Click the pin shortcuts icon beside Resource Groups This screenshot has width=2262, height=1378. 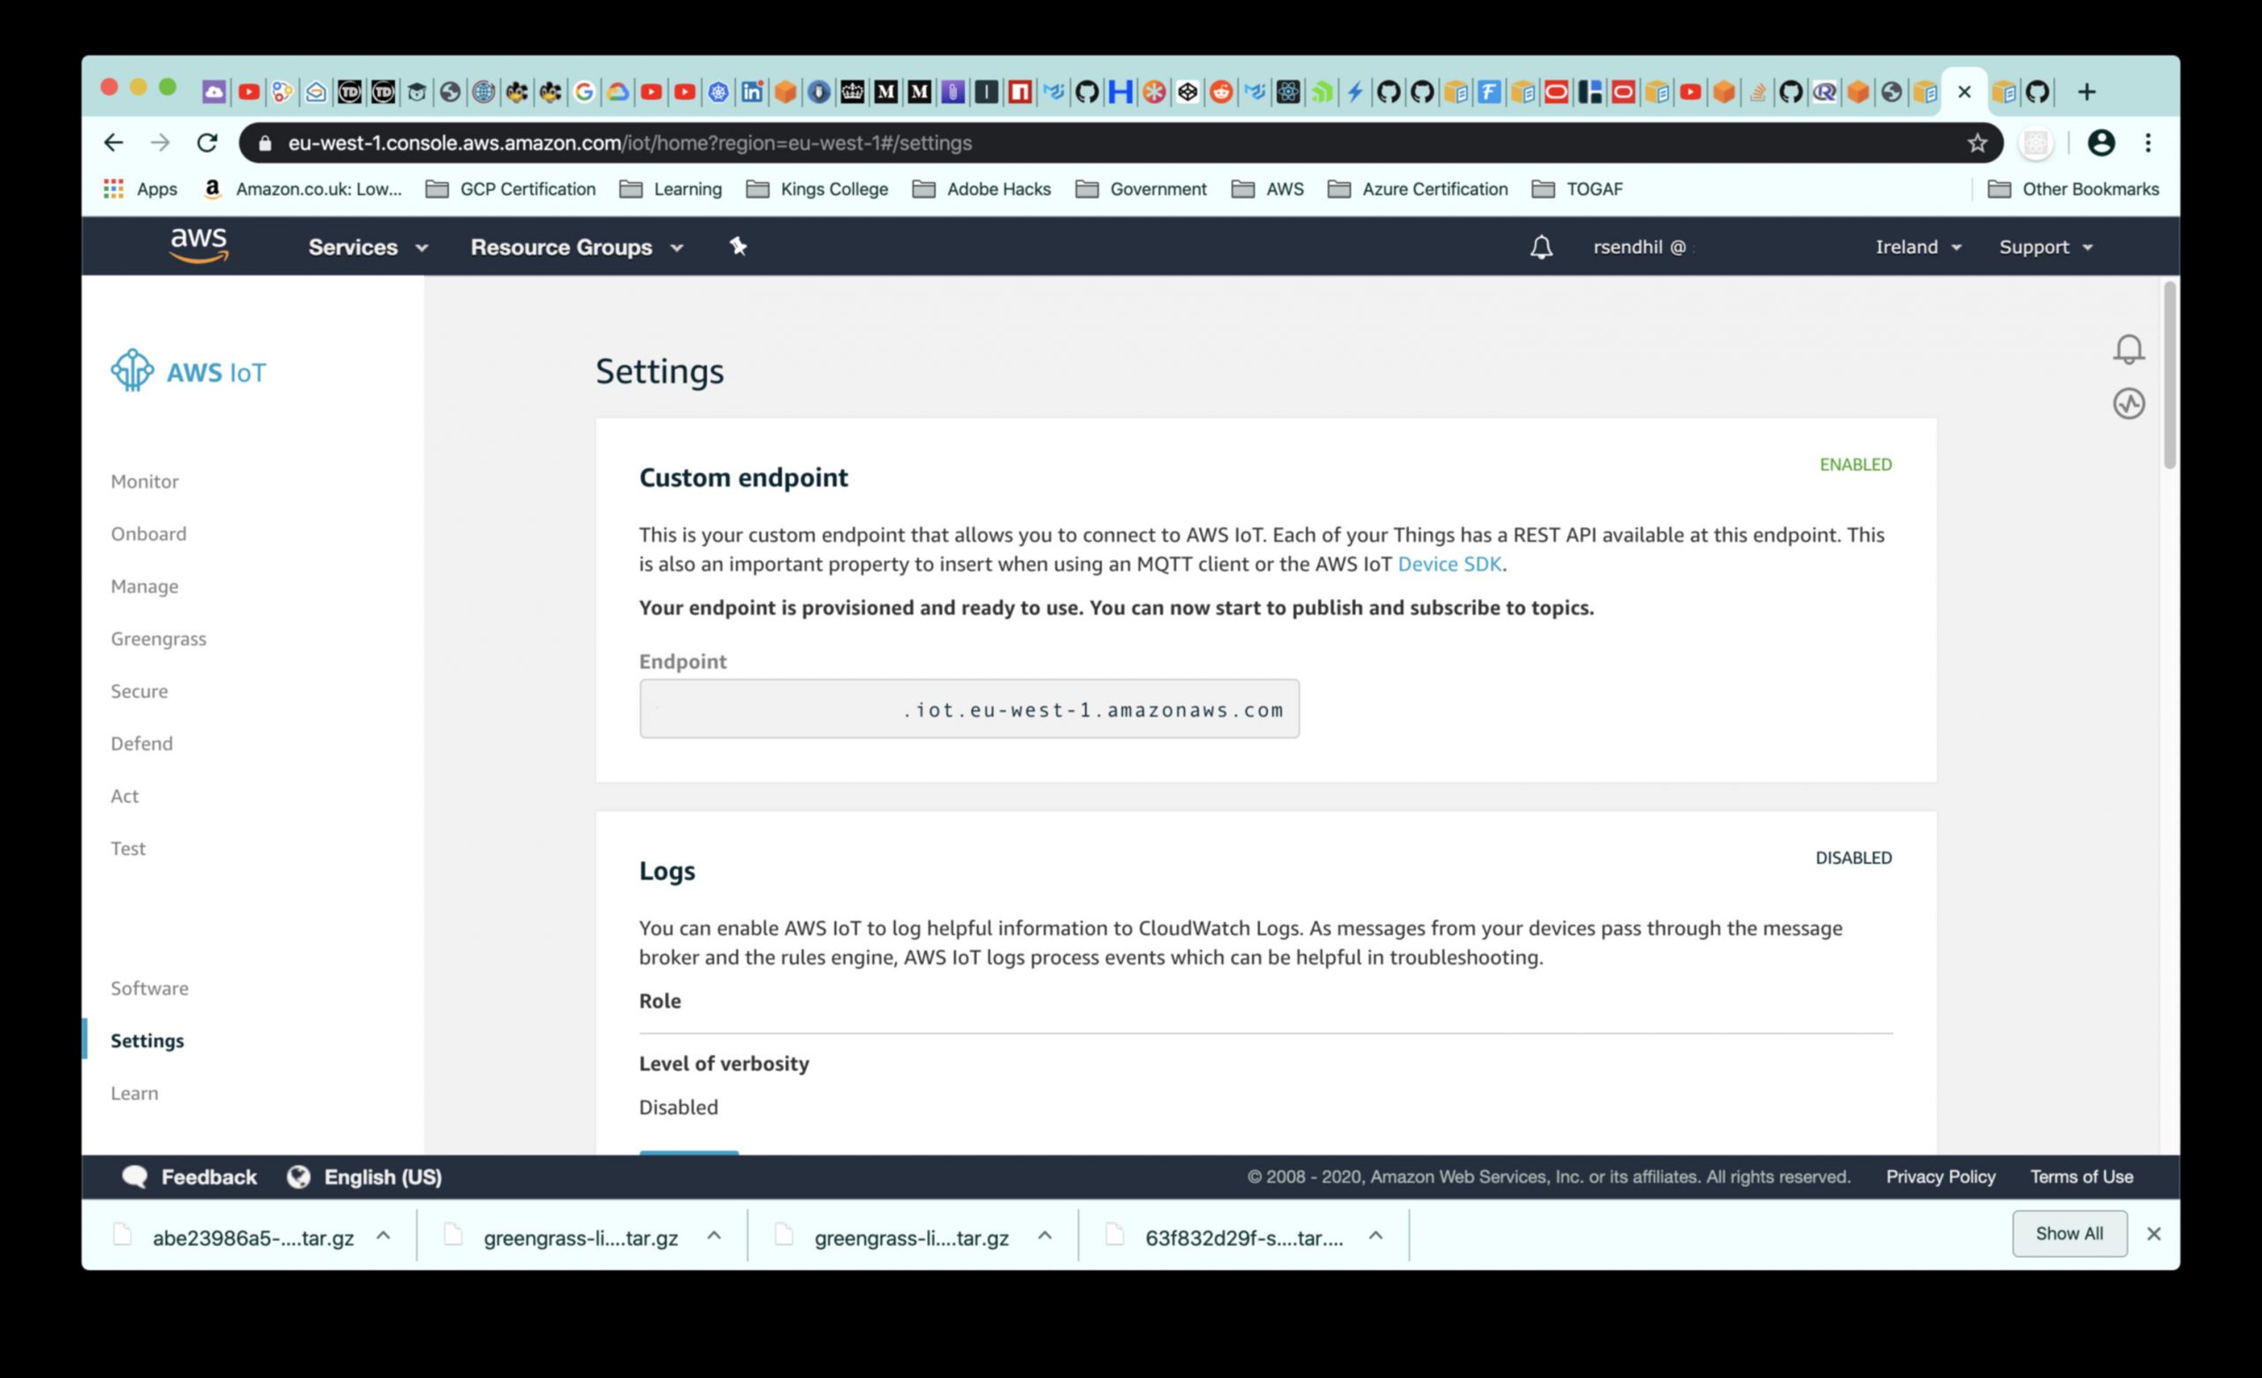pyautogui.click(x=738, y=246)
